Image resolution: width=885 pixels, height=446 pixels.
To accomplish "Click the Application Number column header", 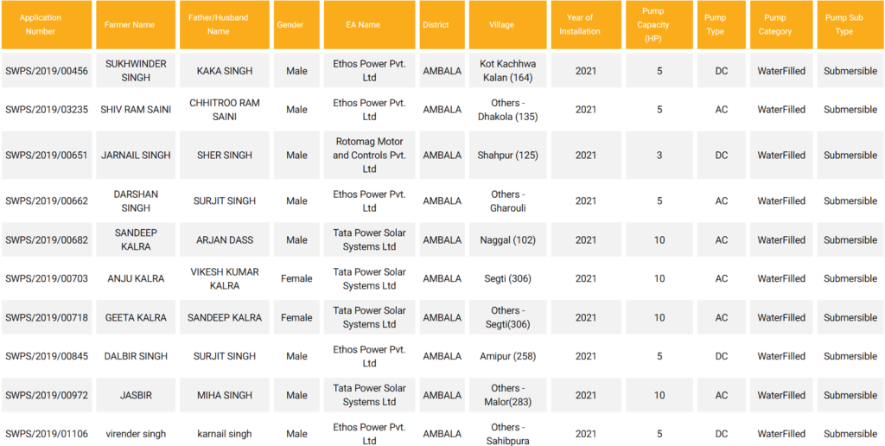I will (47, 25).
